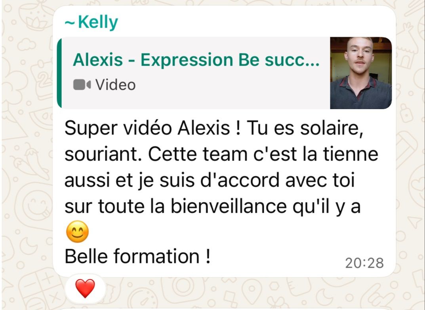
Task: Tap the word bienveillance in message
Action: [229, 206]
